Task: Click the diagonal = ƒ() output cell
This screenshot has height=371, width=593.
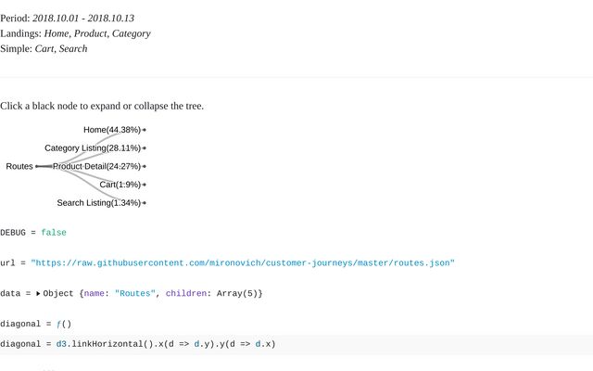Action: pos(36,324)
